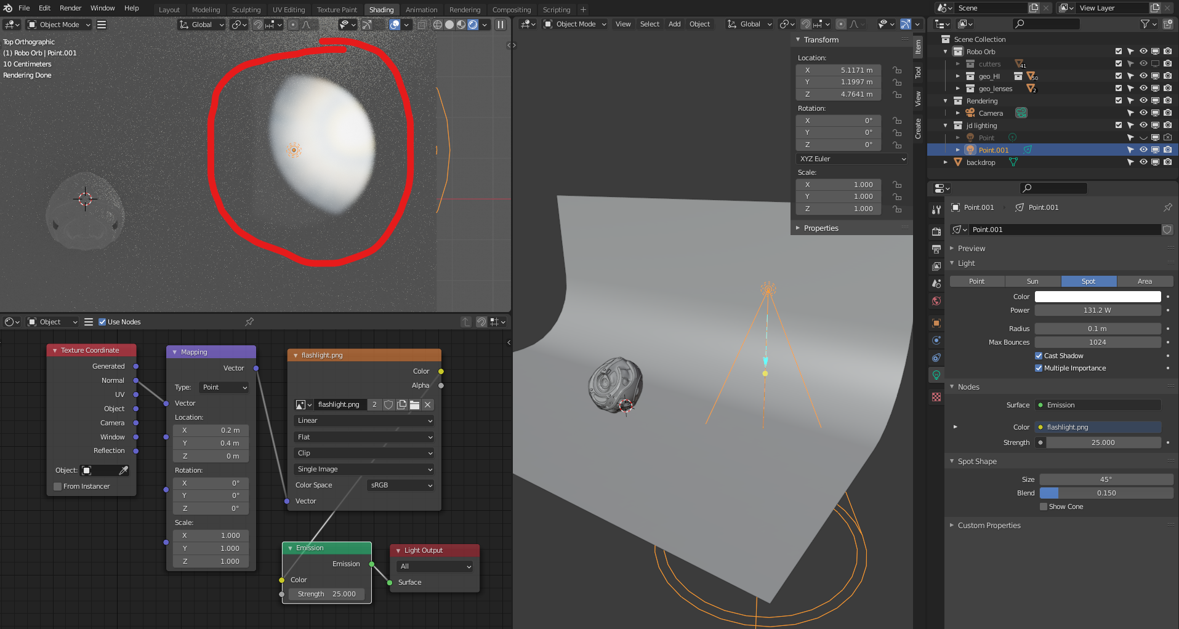Screen dimensions: 1179x629
Task: Click the Power field showing 131.2 W
Action: tap(1097, 310)
